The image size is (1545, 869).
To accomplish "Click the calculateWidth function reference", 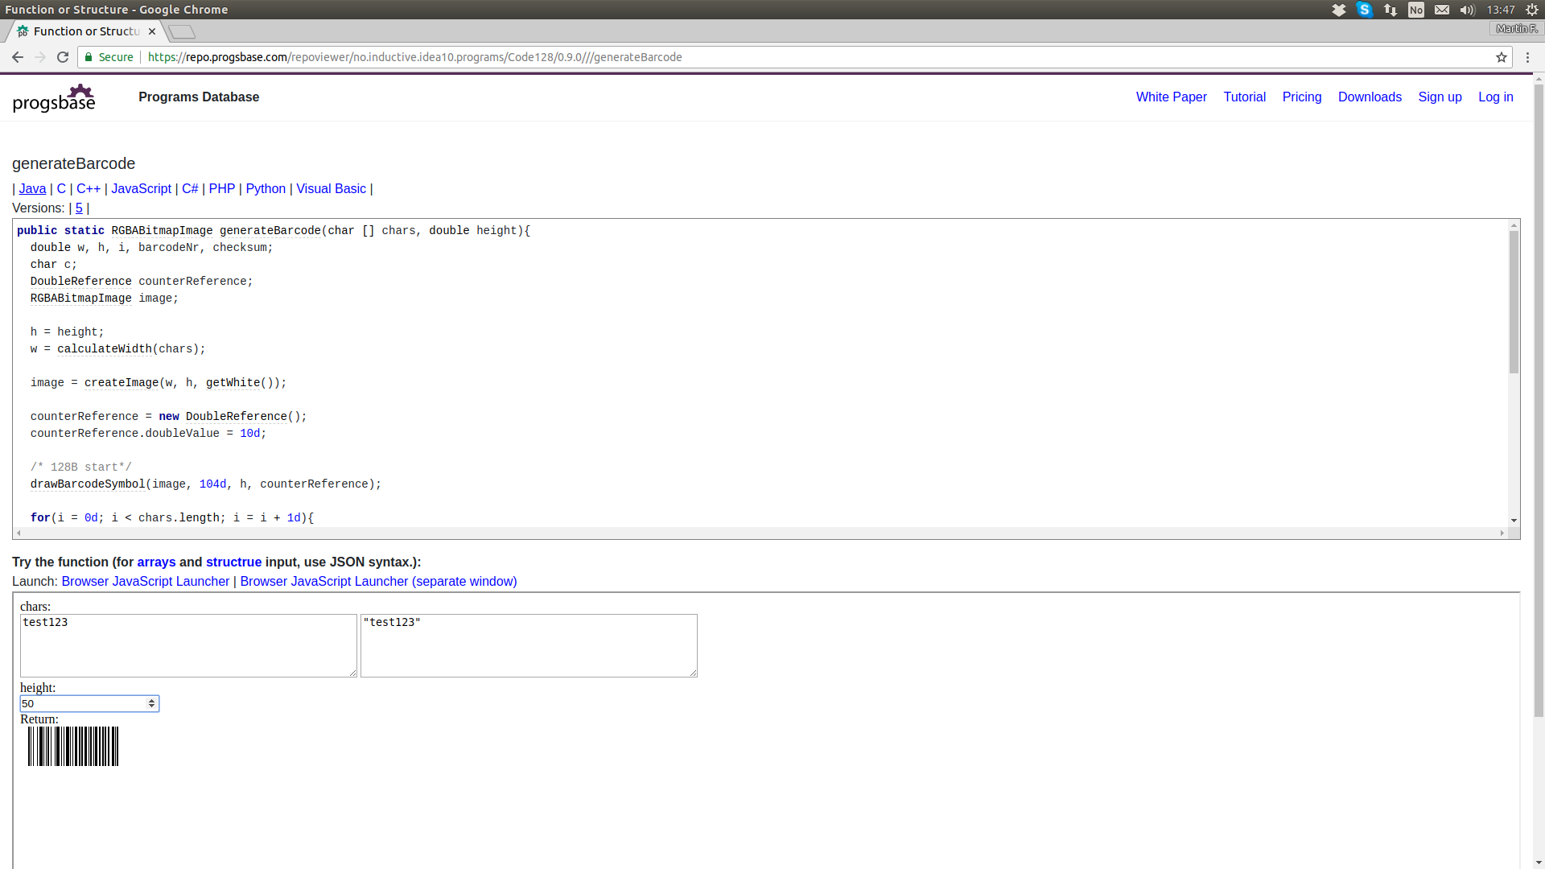I will 105,349.
